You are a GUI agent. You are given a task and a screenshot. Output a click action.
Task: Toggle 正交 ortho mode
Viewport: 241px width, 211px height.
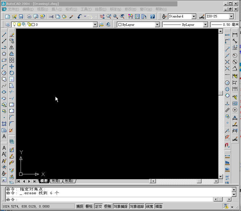(x=98, y=206)
